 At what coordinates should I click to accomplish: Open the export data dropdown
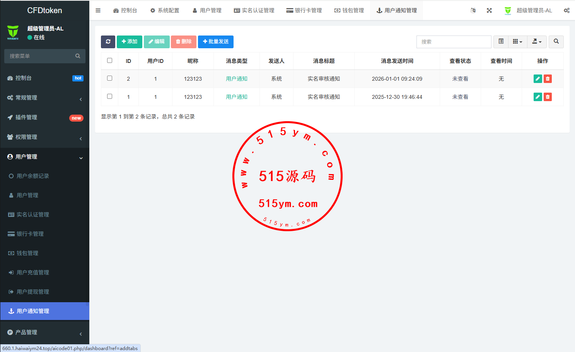point(537,42)
